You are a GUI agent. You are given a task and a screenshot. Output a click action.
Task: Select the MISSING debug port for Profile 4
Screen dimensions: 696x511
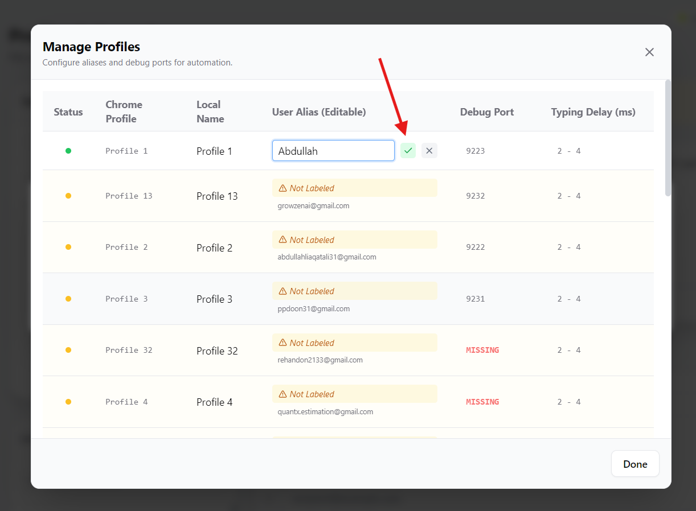click(x=482, y=402)
